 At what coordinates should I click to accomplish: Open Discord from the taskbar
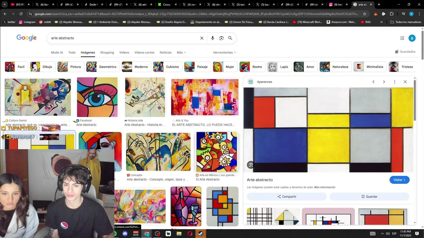(125, 234)
